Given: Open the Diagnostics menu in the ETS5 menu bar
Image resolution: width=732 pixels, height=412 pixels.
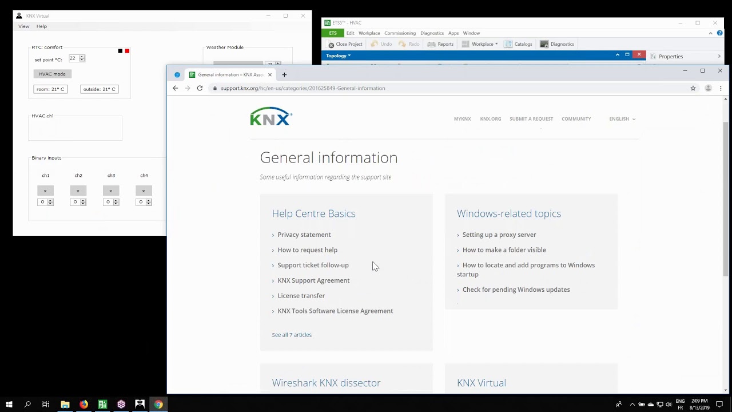Looking at the screenshot, I should coord(432,33).
